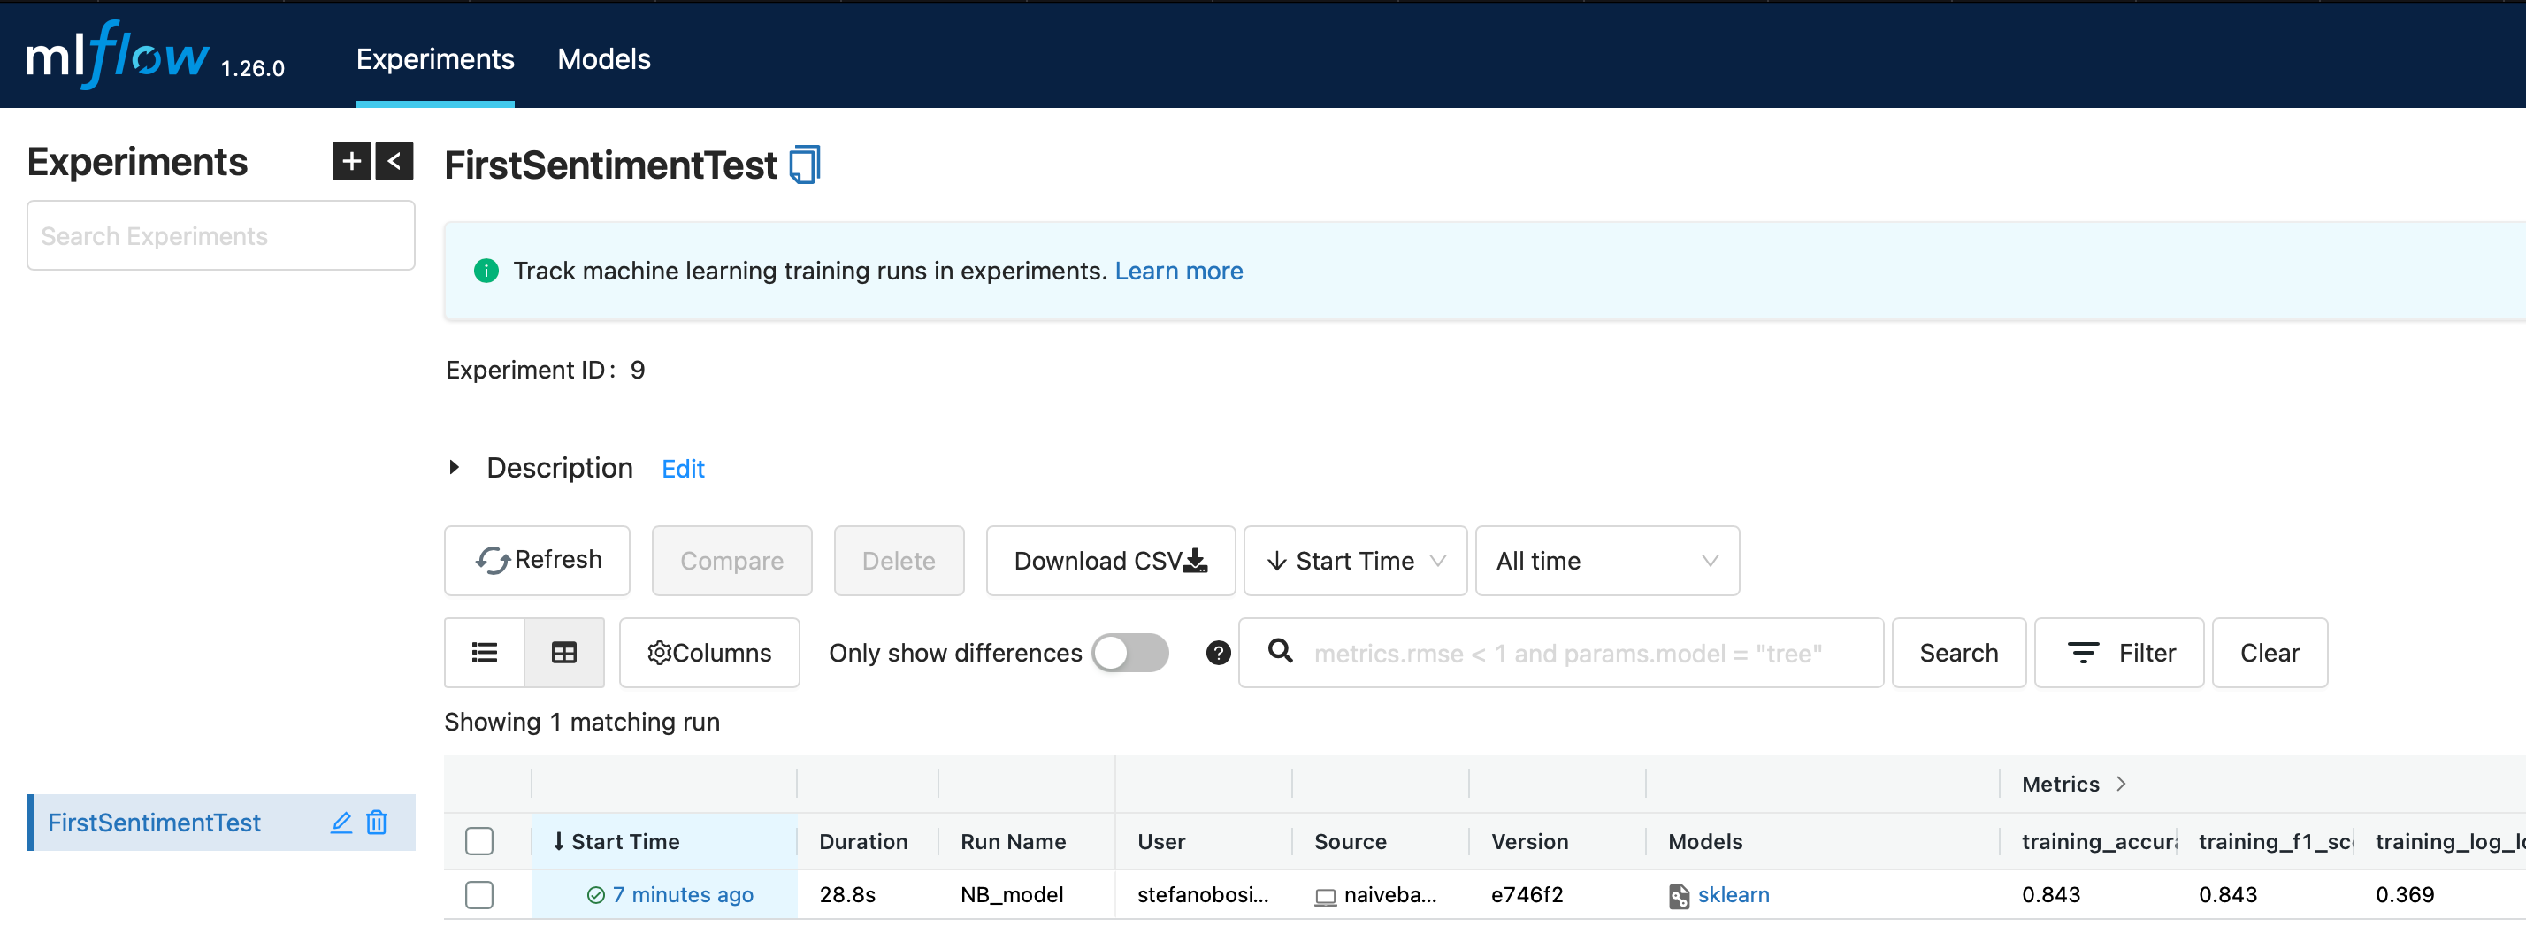2526x934 pixels.
Task: Click the naiveba source cell text
Action: tap(1389, 895)
